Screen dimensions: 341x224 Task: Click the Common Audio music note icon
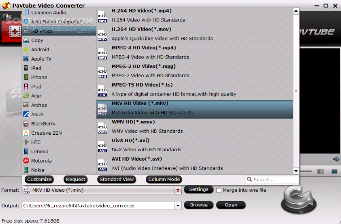click(26, 13)
